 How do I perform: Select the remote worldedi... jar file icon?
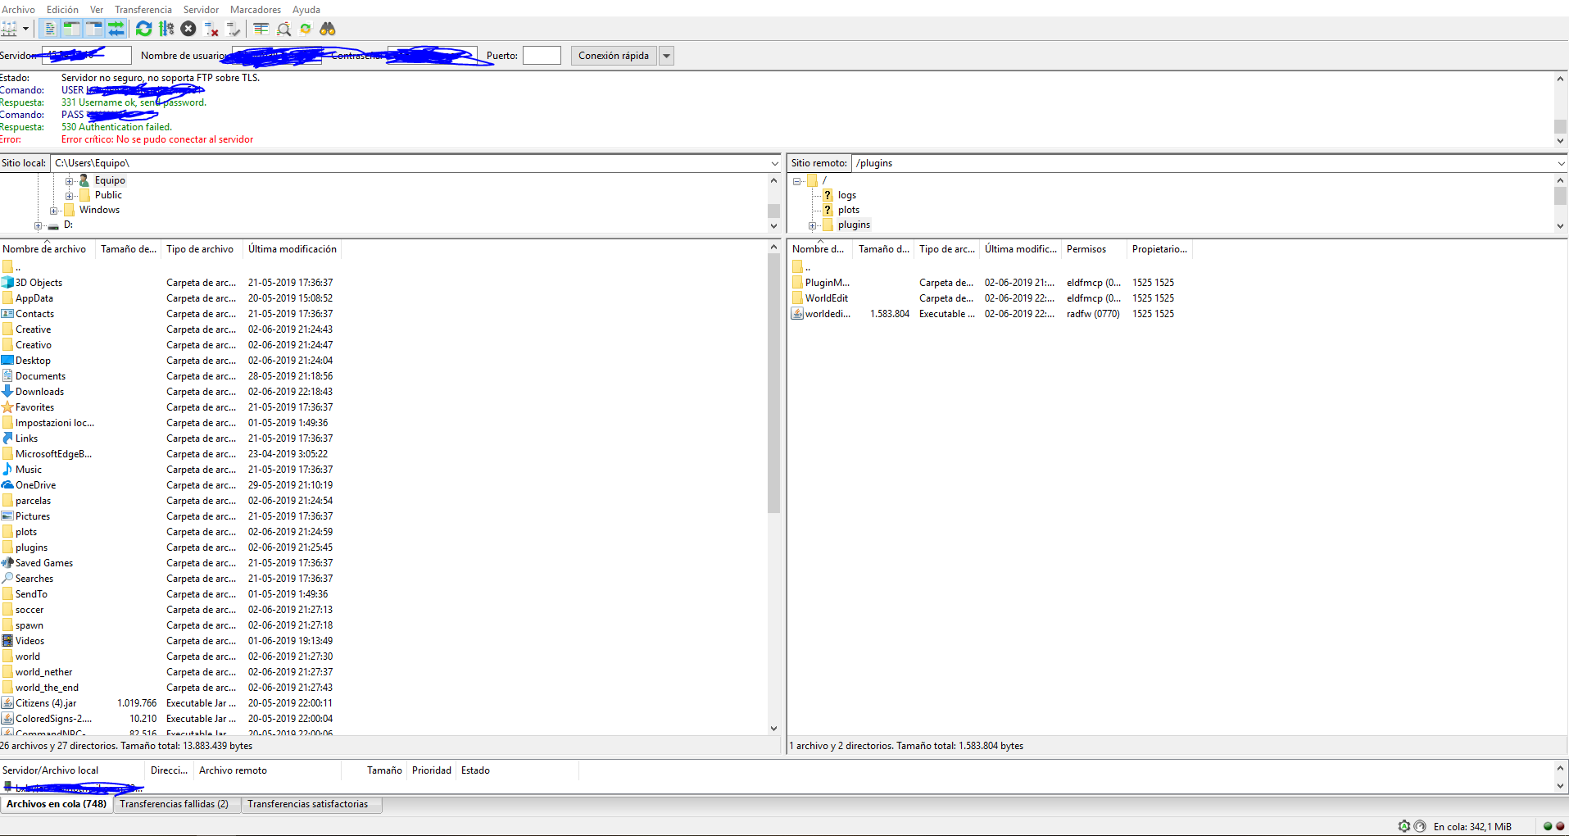797,314
